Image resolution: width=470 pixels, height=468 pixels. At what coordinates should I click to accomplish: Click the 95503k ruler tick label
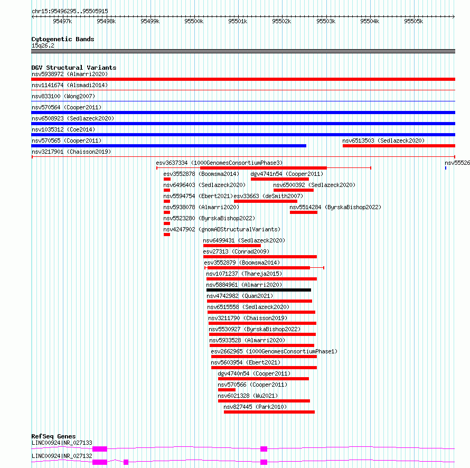click(326, 21)
